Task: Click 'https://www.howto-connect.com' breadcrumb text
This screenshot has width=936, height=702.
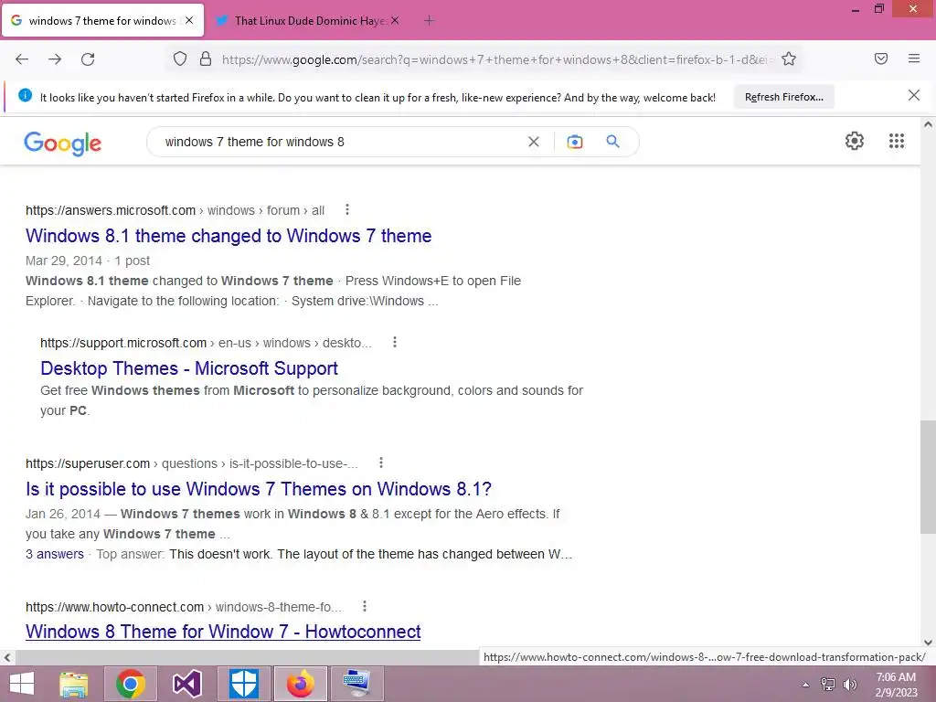Action: [114, 607]
